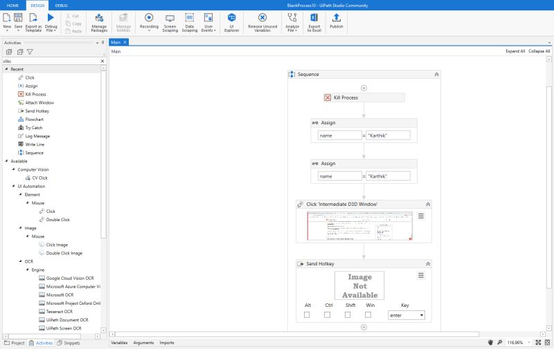Select CV Click activity
This screenshot has height=349, width=554.
click(37, 178)
